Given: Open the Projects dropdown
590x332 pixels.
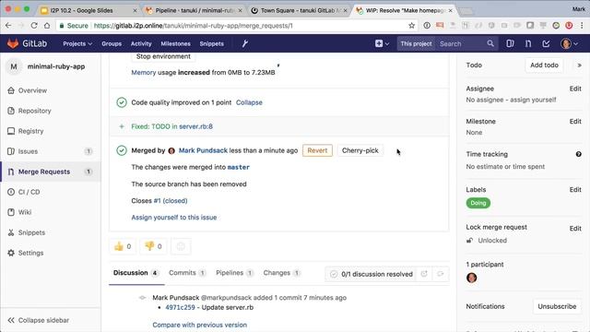Looking at the screenshot, I should click(x=77, y=43).
